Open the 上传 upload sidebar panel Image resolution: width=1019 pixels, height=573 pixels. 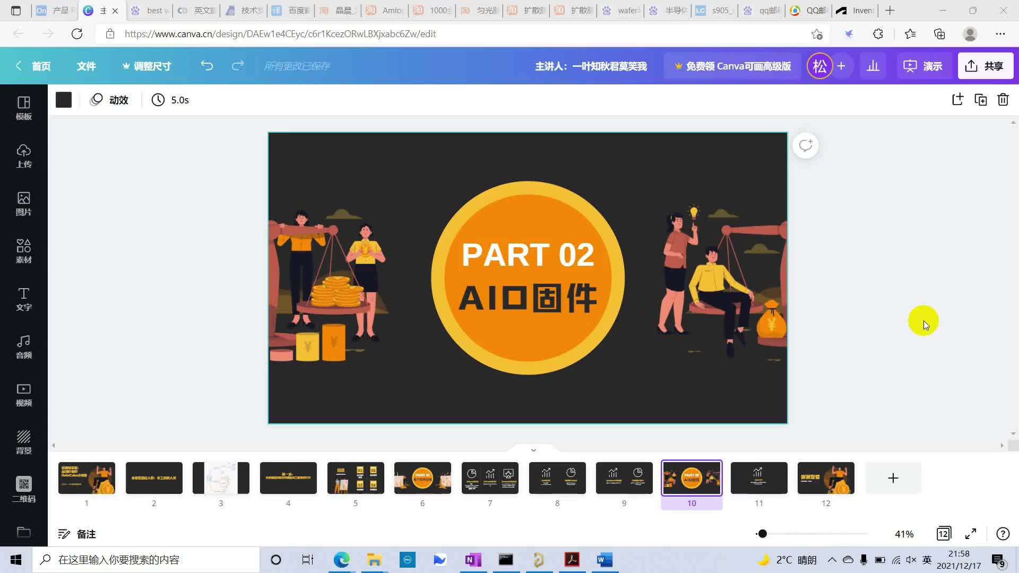(23, 156)
